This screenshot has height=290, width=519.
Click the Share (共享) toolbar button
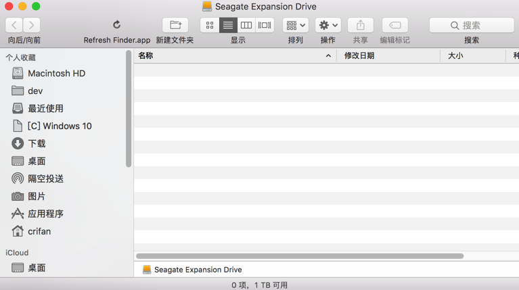[361, 25]
